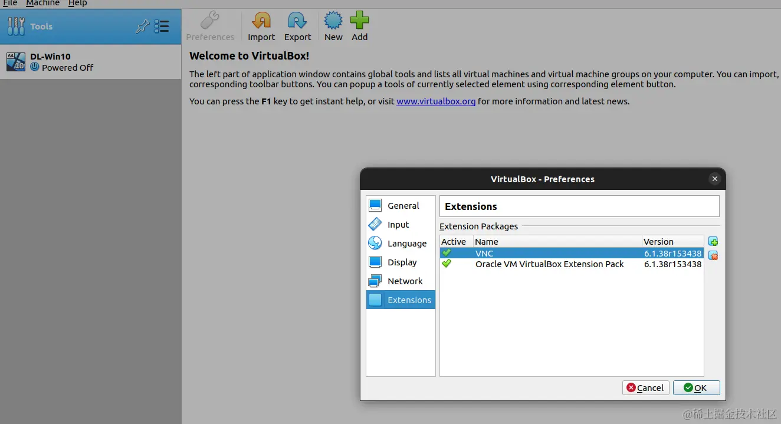Select the Input preferences category
The width and height of the screenshot is (781, 424).
click(401, 224)
